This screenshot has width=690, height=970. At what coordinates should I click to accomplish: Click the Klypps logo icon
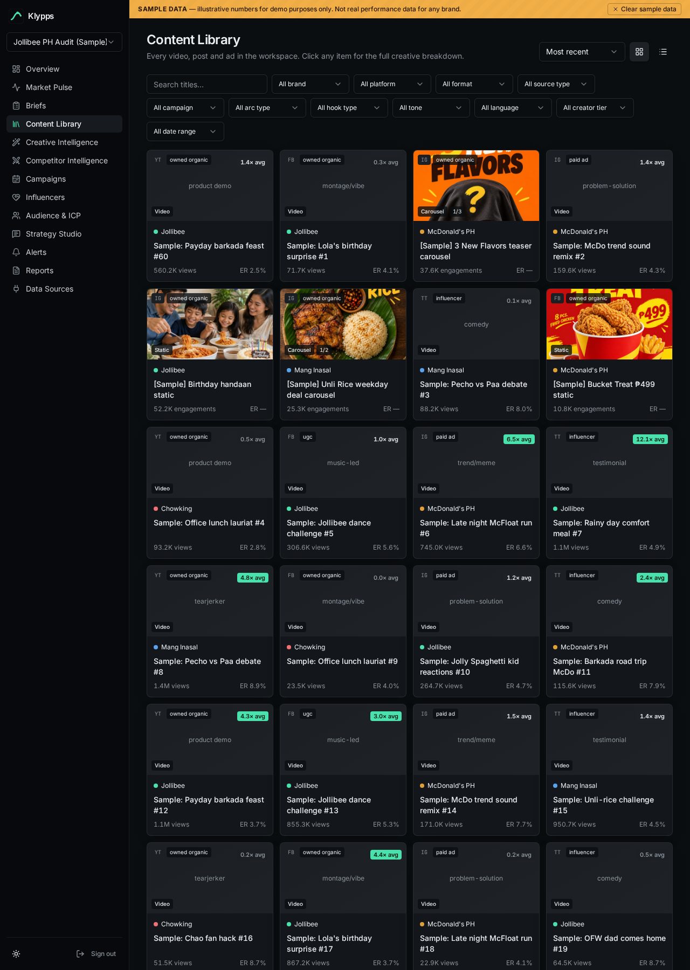pos(16,16)
